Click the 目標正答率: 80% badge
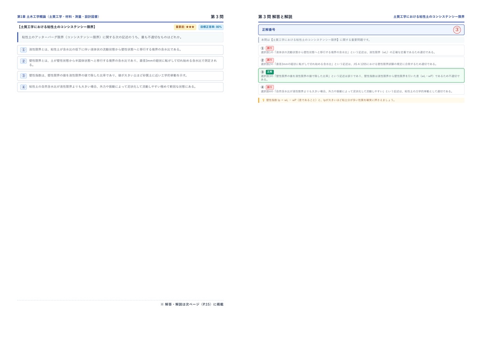Screen dimensions: 482x340 211,27
